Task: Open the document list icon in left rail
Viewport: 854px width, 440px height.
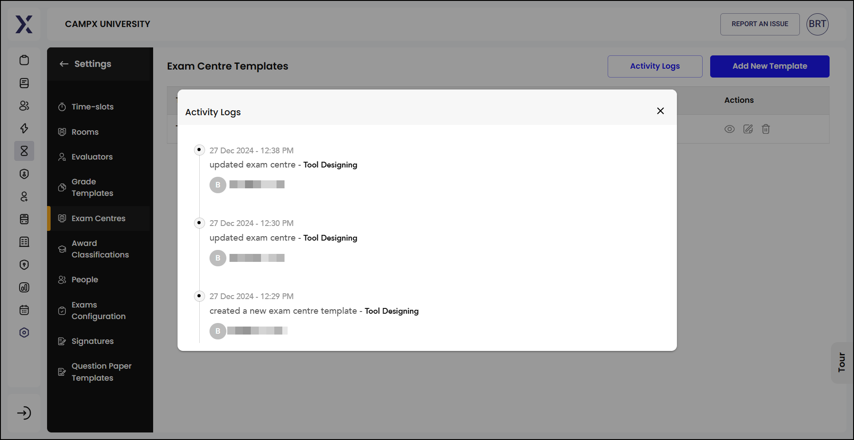Action: click(24, 83)
